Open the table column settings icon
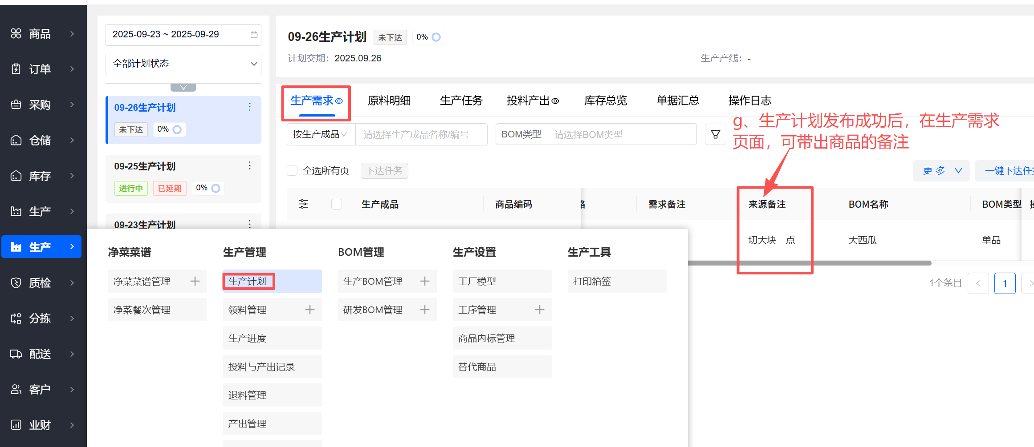 point(303,204)
